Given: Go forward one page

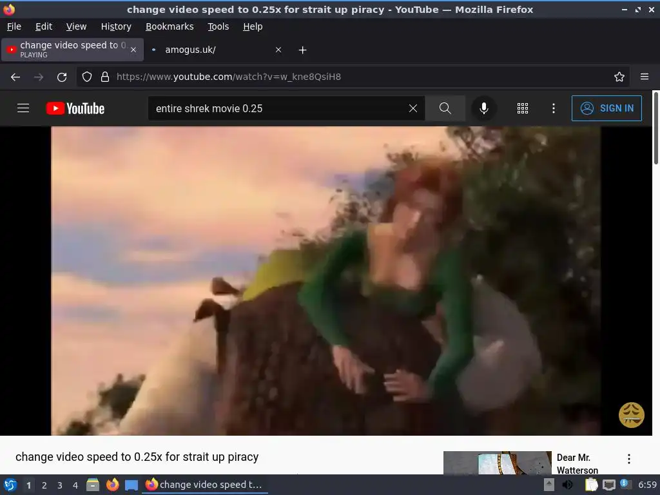Looking at the screenshot, I should point(39,77).
